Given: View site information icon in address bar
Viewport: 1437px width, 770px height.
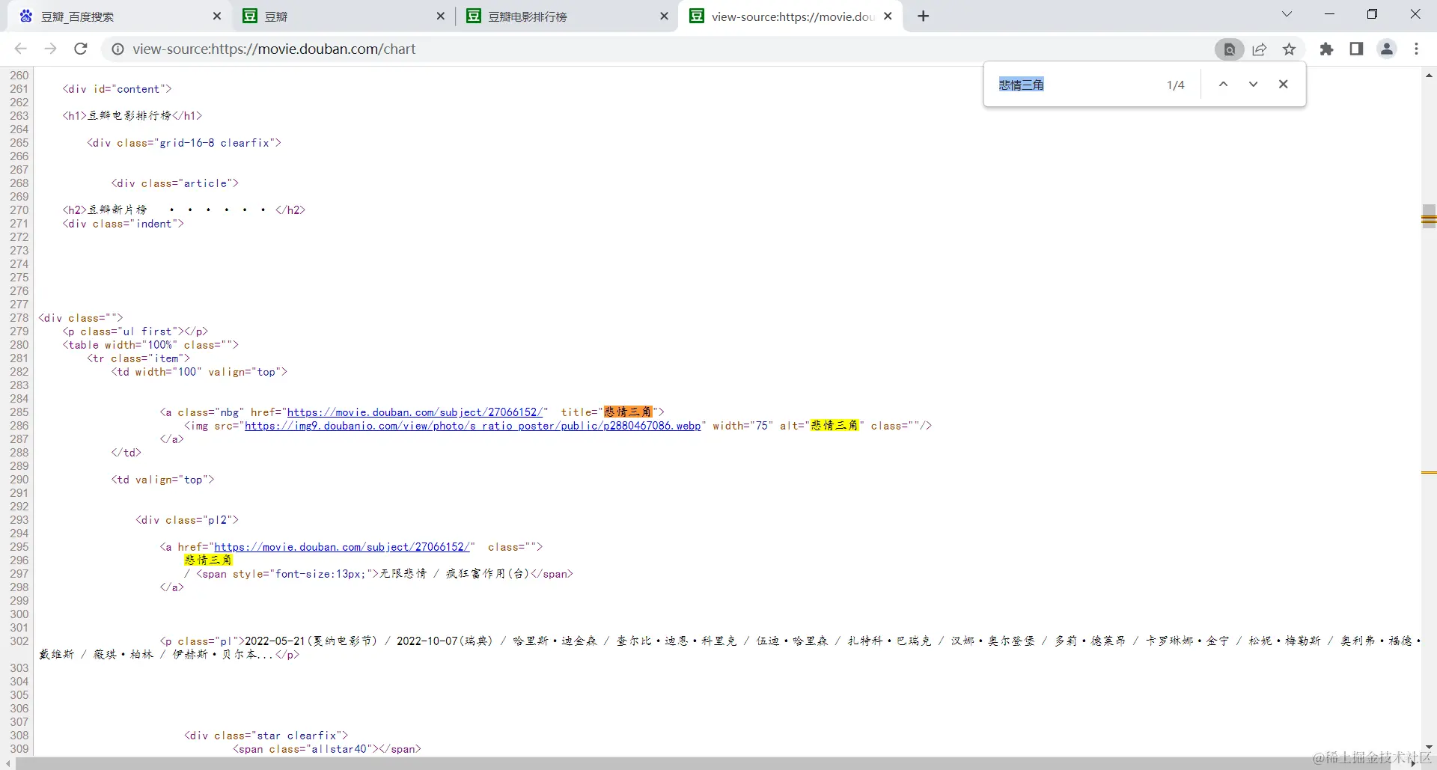Looking at the screenshot, I should (x=118, y=49).
